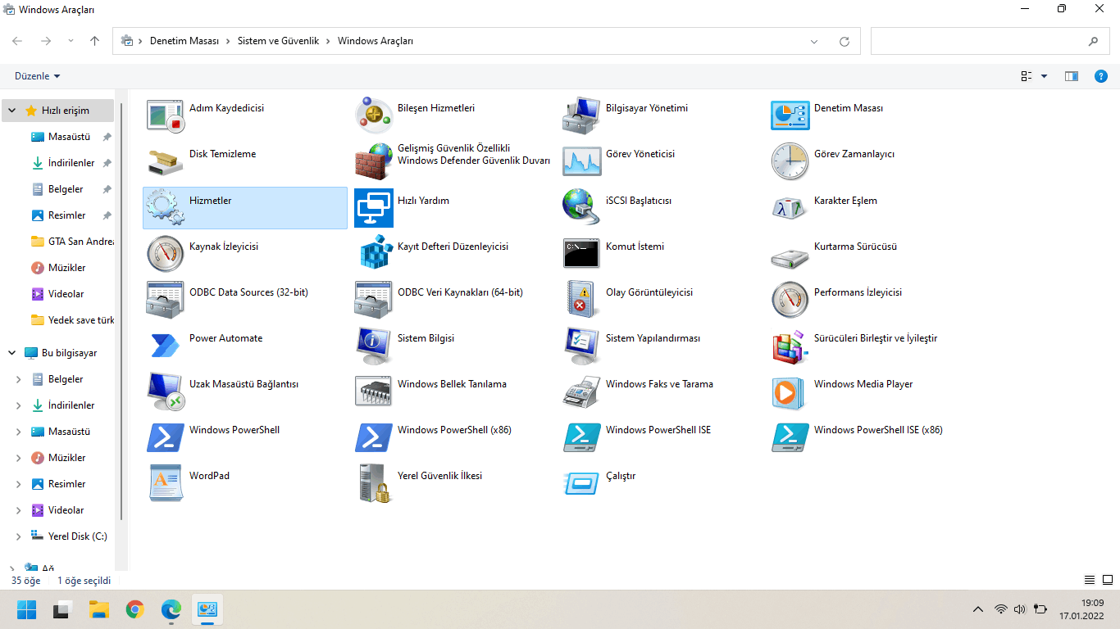Show hidden system tray icons

(x=978, y=609)
